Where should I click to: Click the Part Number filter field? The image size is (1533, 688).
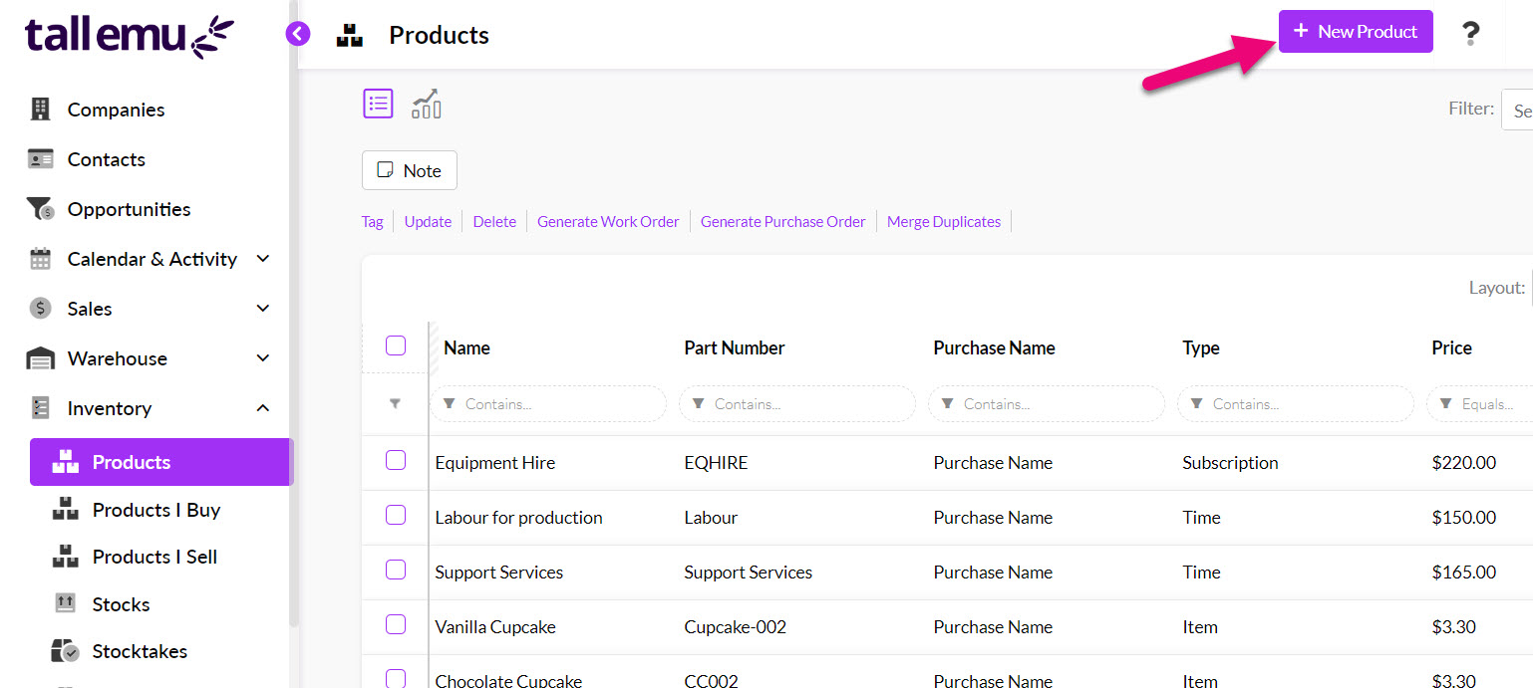coord(797,404)
